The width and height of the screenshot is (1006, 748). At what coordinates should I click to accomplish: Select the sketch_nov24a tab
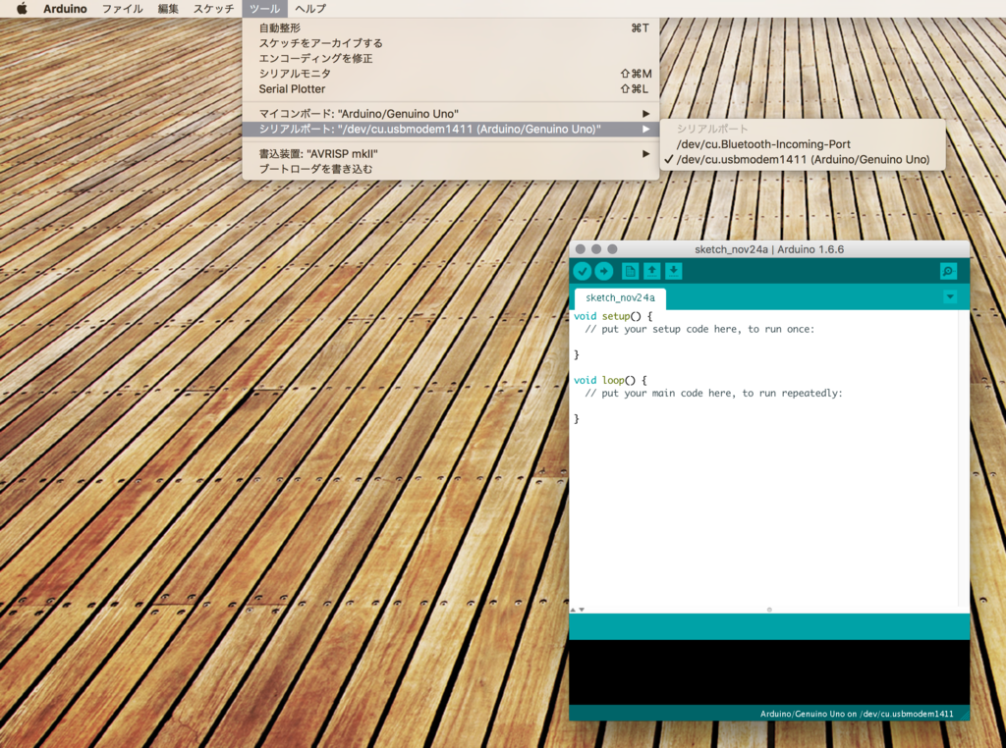pyautogui.click(x=620, y=298)
